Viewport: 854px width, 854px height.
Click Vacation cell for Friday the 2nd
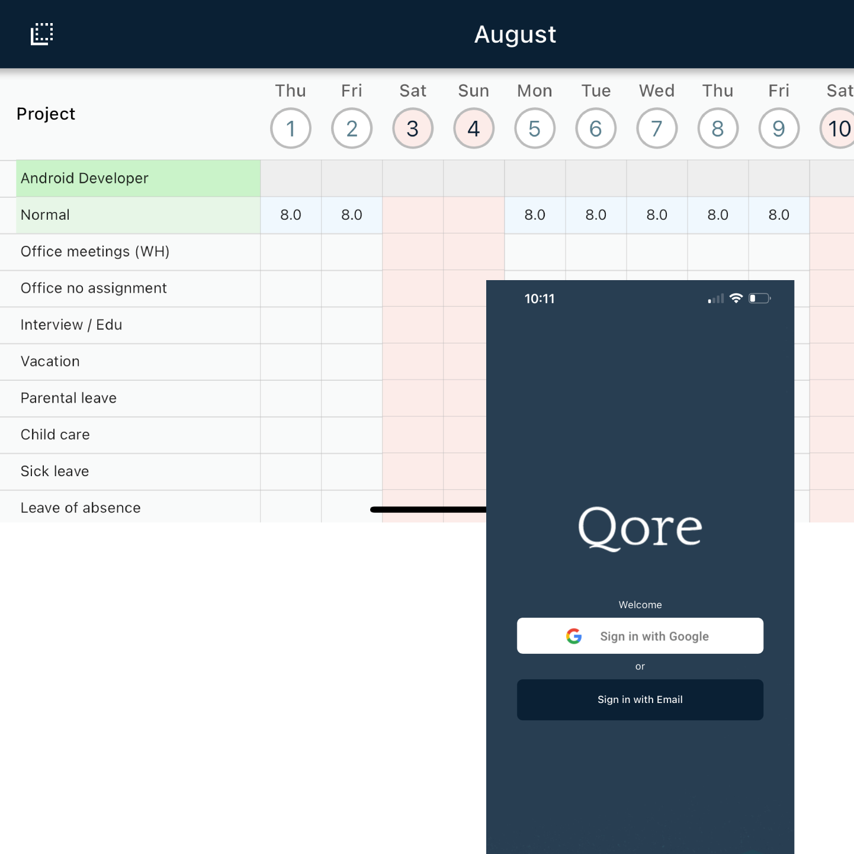click(x=352, y=362)
